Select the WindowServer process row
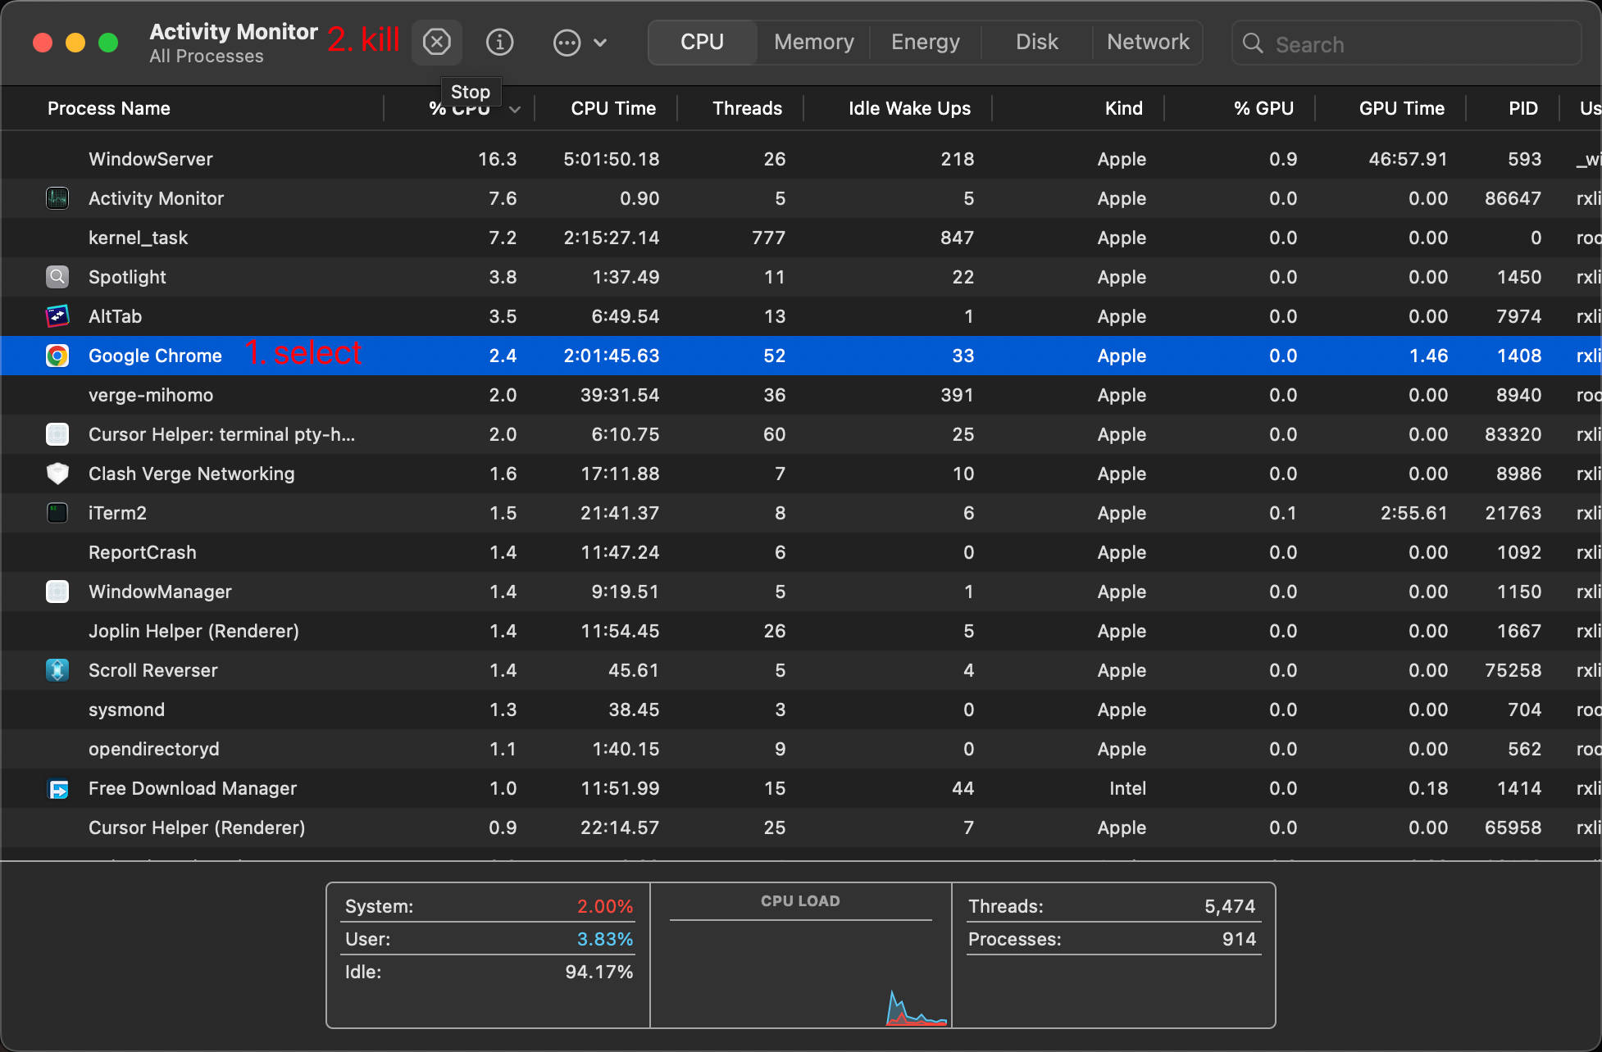This screenshot has width=1602, height=1052. click(x=801, y=159)
